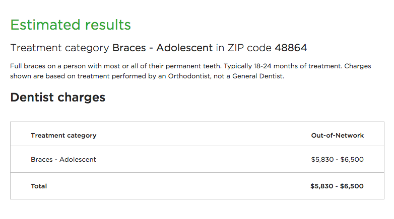Click the green Estimated results heading
Image resolution: width=394 pixels, height=219 pixels.
(71, 25)
